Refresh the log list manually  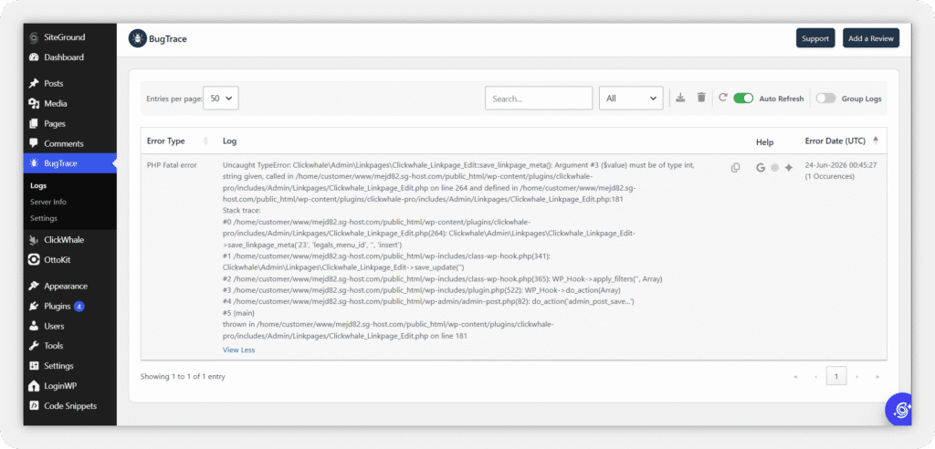tap(723, 98)
